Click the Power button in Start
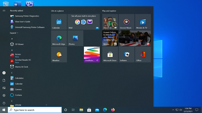 4,103
